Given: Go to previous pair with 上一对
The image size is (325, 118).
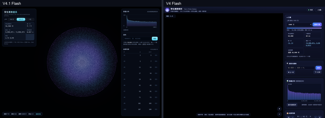Looking at the screenshot, I should click(x=291, y=72).
